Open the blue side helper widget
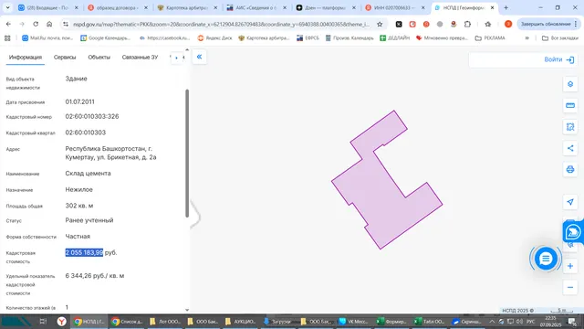 point(573,232)
